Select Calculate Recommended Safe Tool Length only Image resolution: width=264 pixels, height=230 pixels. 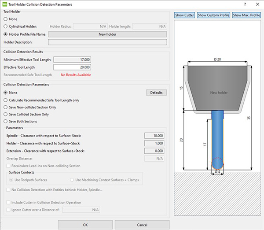click(6, 100)
